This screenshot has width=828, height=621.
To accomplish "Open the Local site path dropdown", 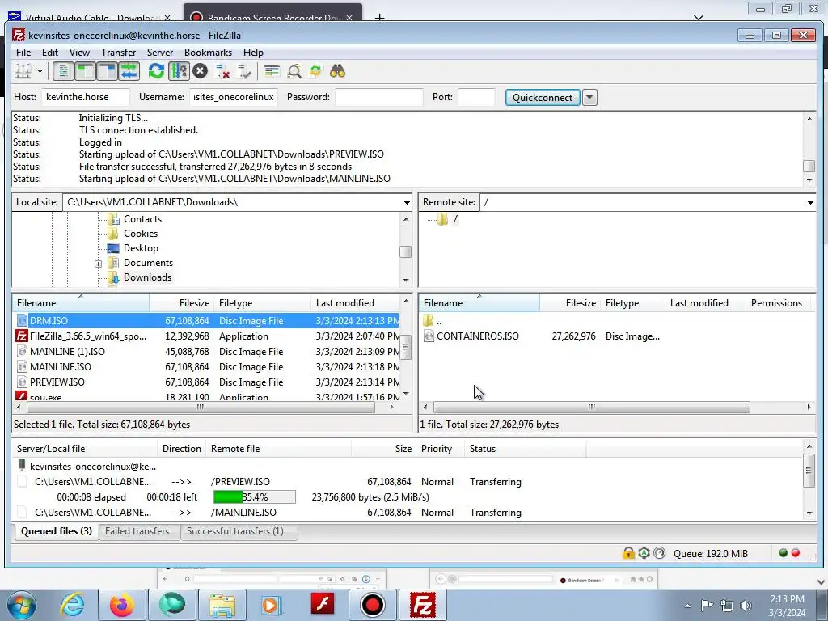I will (407, 203).
